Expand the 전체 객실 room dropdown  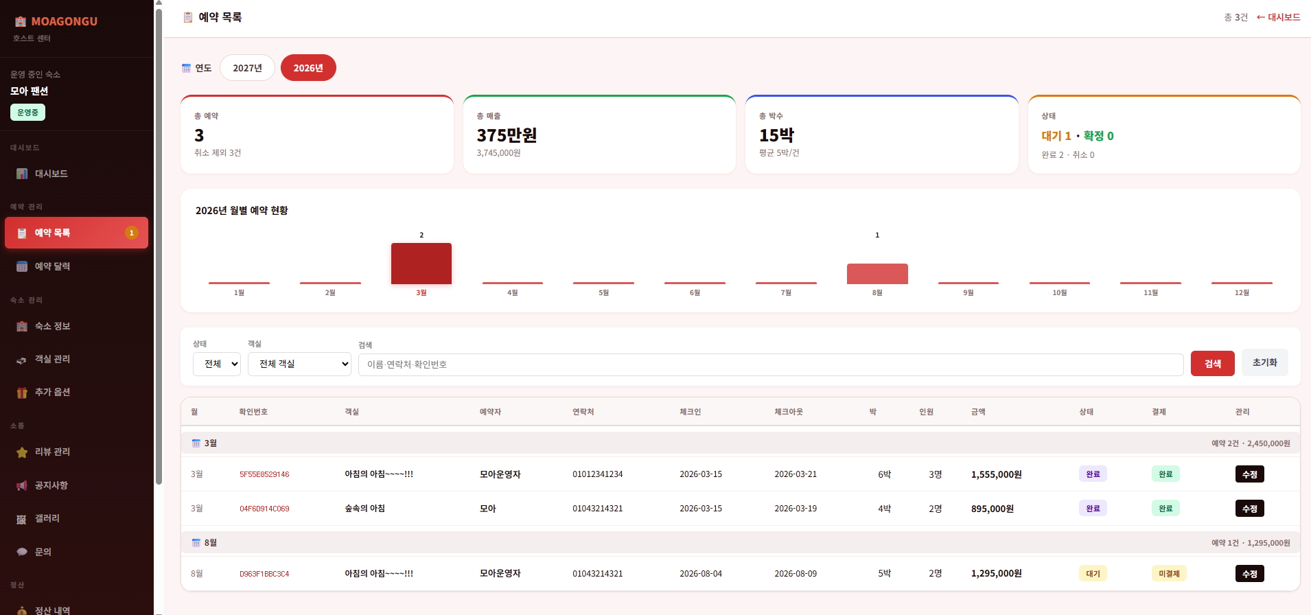(x=299, y=364)
